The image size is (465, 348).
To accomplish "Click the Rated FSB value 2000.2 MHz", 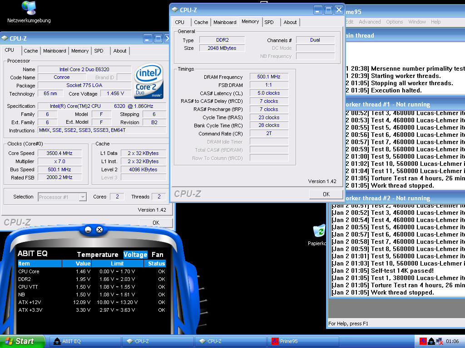I will 59,177.
